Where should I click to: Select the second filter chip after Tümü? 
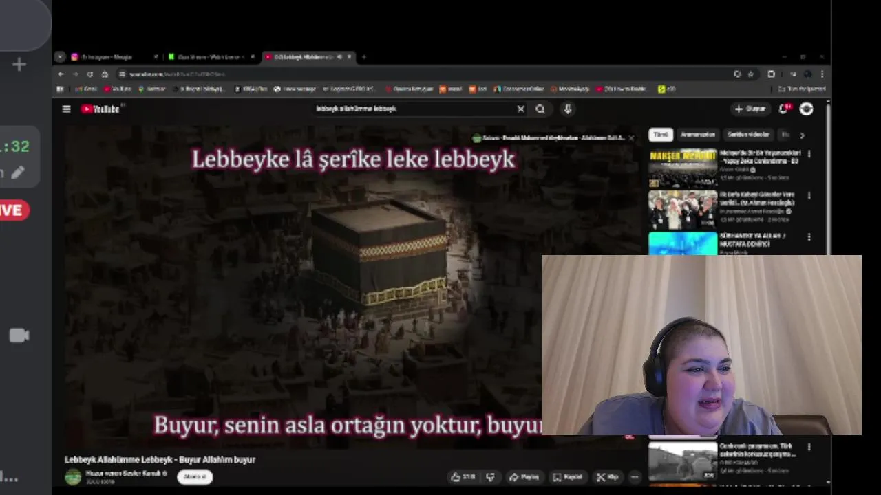click(x=698, y=135)
